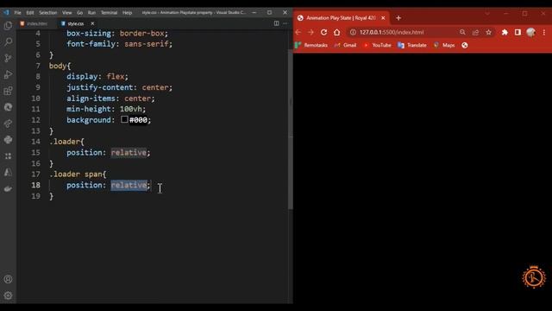Screen dimensions: 552x311
Task: Close the style.css editor tab
Action: point(92,23)
